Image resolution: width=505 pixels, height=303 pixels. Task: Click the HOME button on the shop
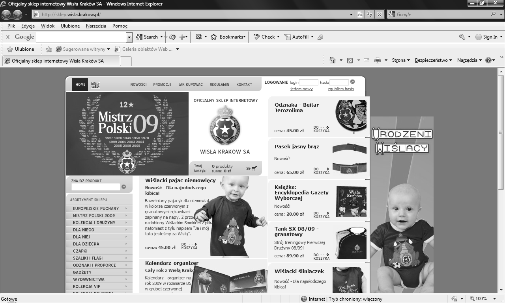coord(80,85)
